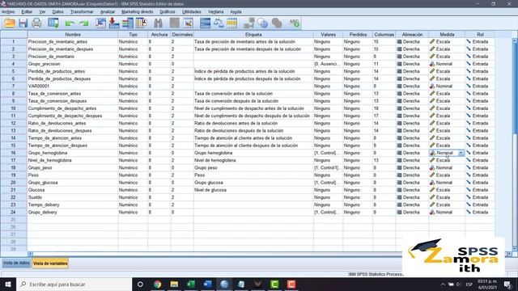Switch to the Vista de datos tab
This screenshot has width=518, height=291.
pos(16,263)
